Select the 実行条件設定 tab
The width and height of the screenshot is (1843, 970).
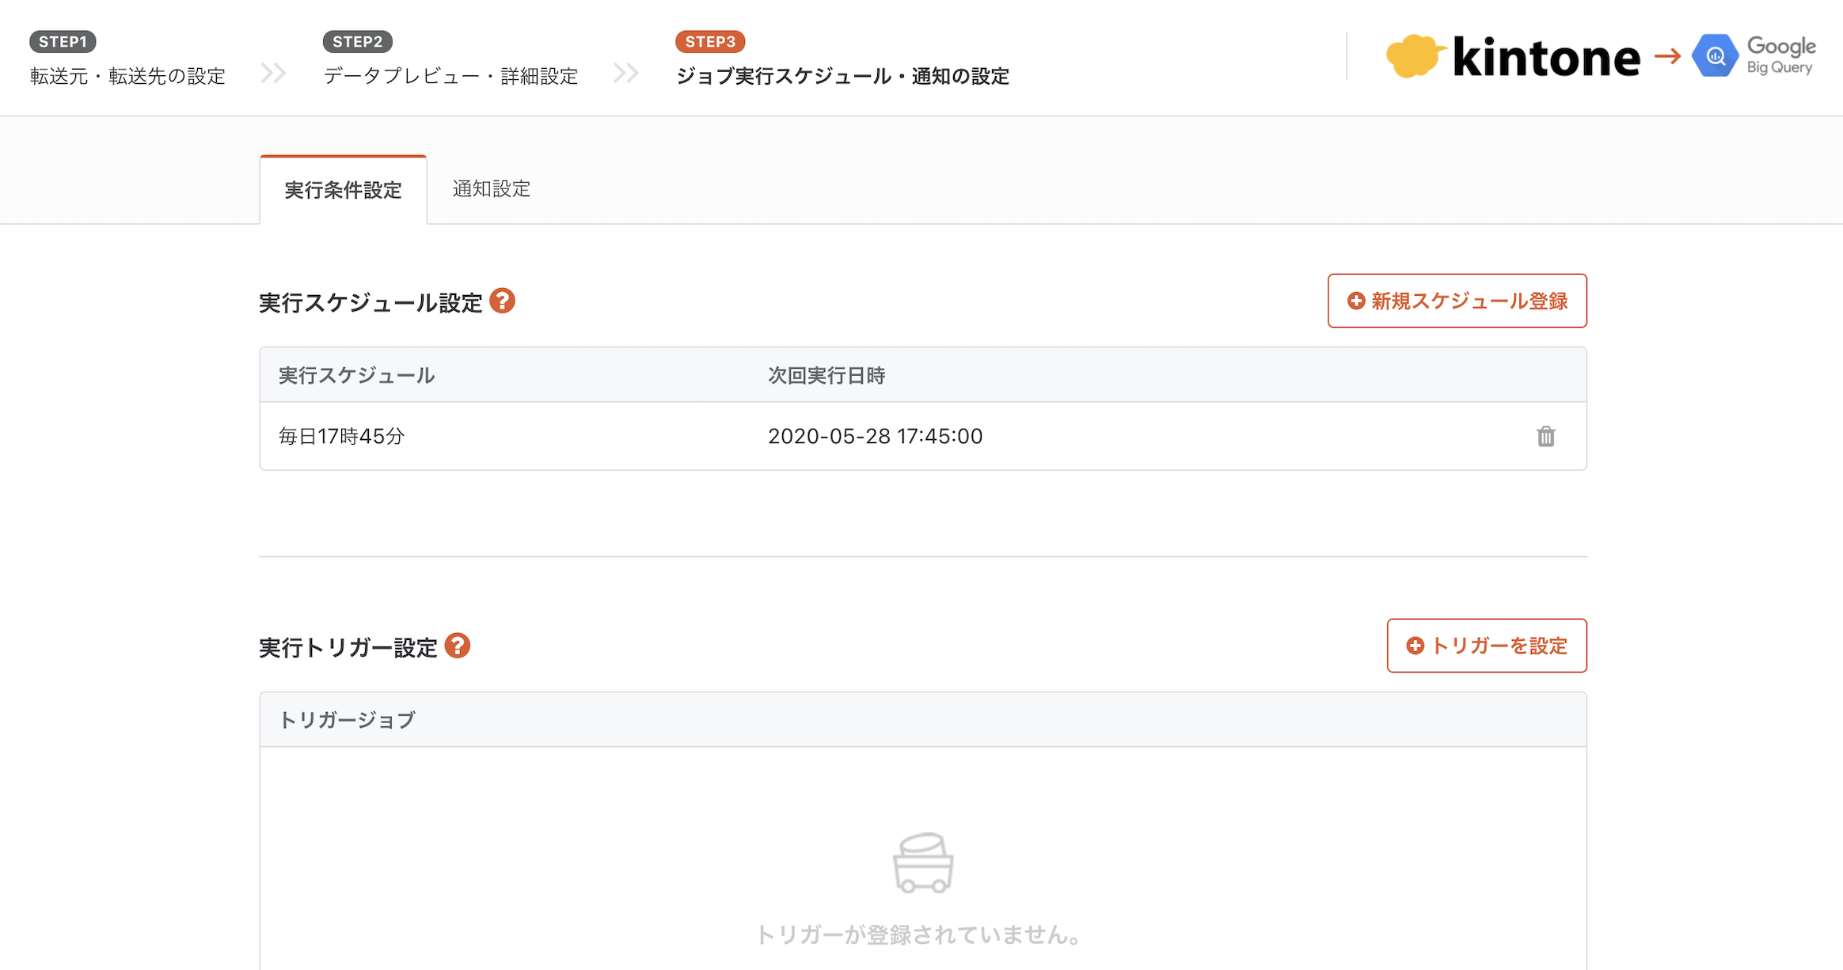pos(343,190)
